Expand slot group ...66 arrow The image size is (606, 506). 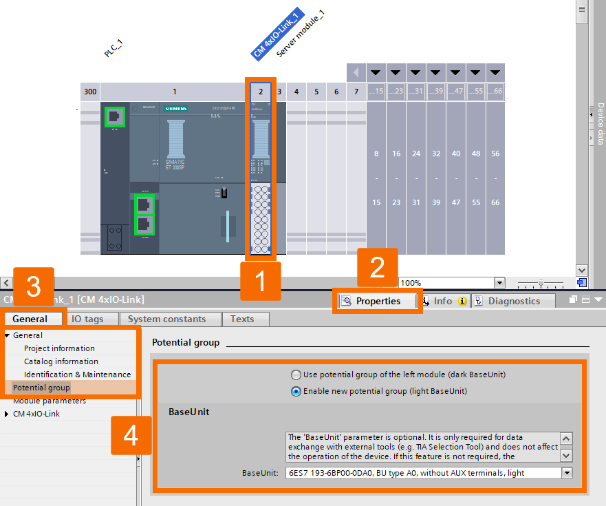click(495, 73)
